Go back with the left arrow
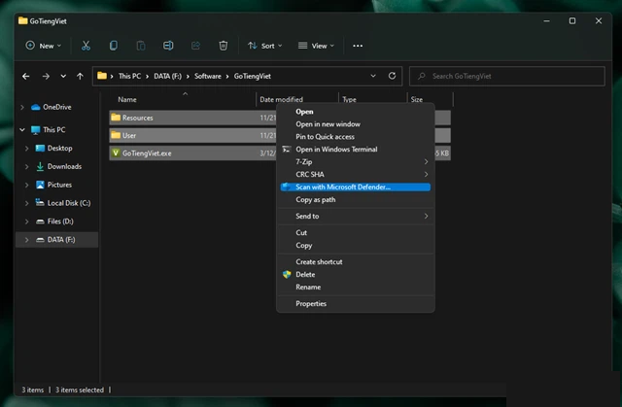The height and width of the screenshot is (407, 622). click(x=26, y=76)
